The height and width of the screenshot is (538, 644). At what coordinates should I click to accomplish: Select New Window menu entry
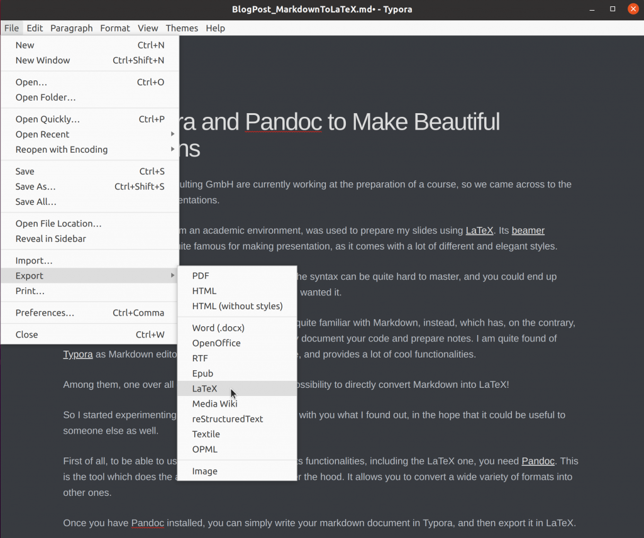coord(90,60)
